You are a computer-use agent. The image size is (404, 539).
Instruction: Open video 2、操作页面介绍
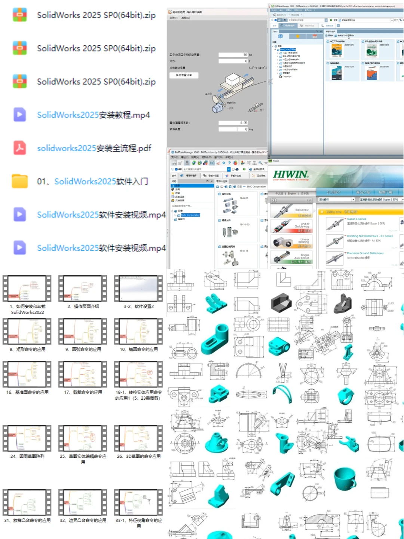tap(83, 289)
